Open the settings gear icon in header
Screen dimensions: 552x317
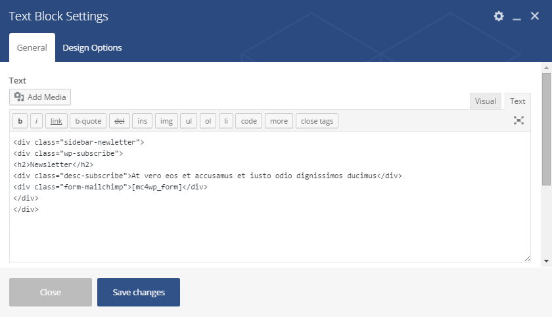click(x=499, y=16)
